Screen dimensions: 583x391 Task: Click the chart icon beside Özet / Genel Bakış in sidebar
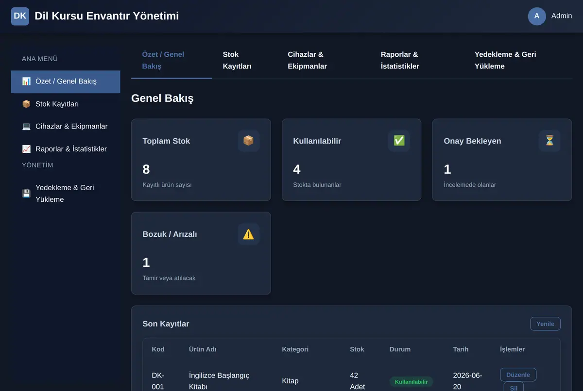pos(26,81)
